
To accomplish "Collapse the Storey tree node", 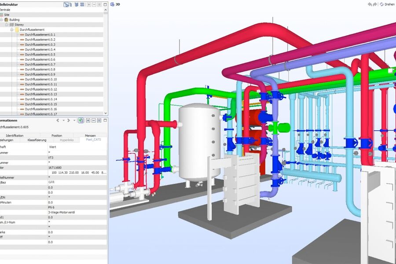I will [x=6, y=25].
